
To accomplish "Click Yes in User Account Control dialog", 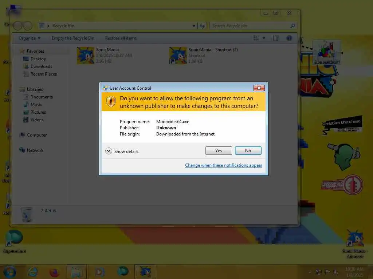I will point(219,151).
